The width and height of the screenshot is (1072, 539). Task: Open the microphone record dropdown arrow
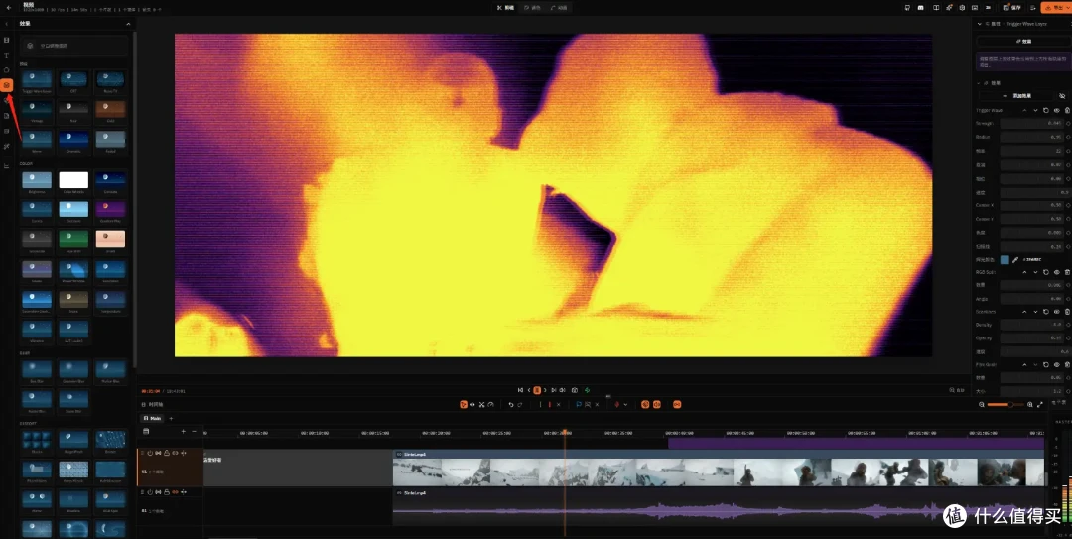coord(625,404)
